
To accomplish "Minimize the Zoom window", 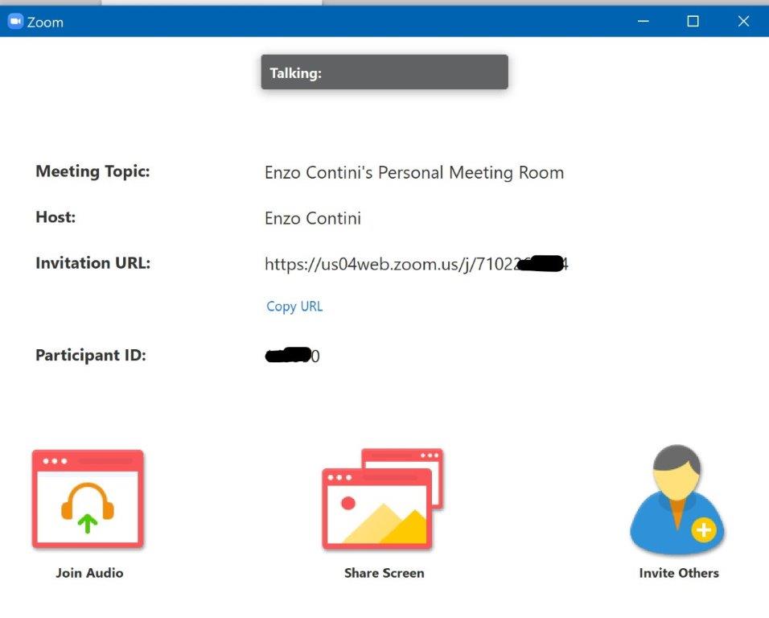I will [643, 22].
